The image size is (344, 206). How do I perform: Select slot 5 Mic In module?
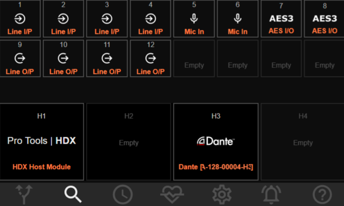click(x=194, y=19)
